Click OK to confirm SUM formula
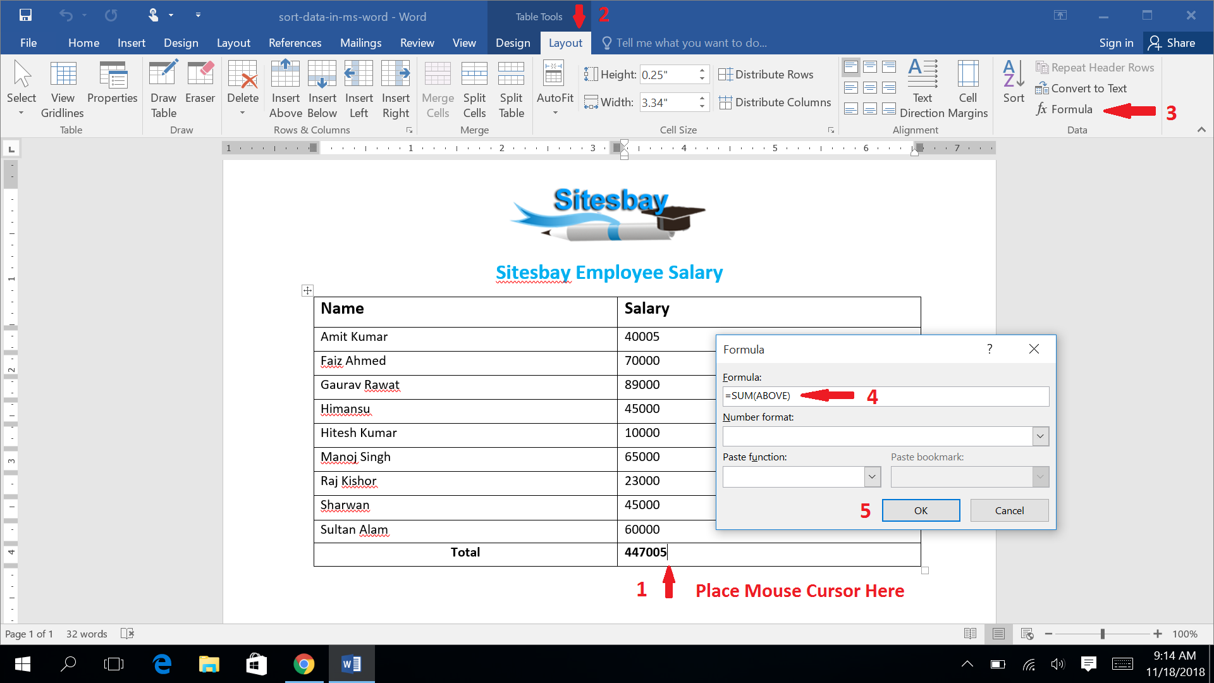This screenshot has height=683, width=1214. [x=921, y=510]
